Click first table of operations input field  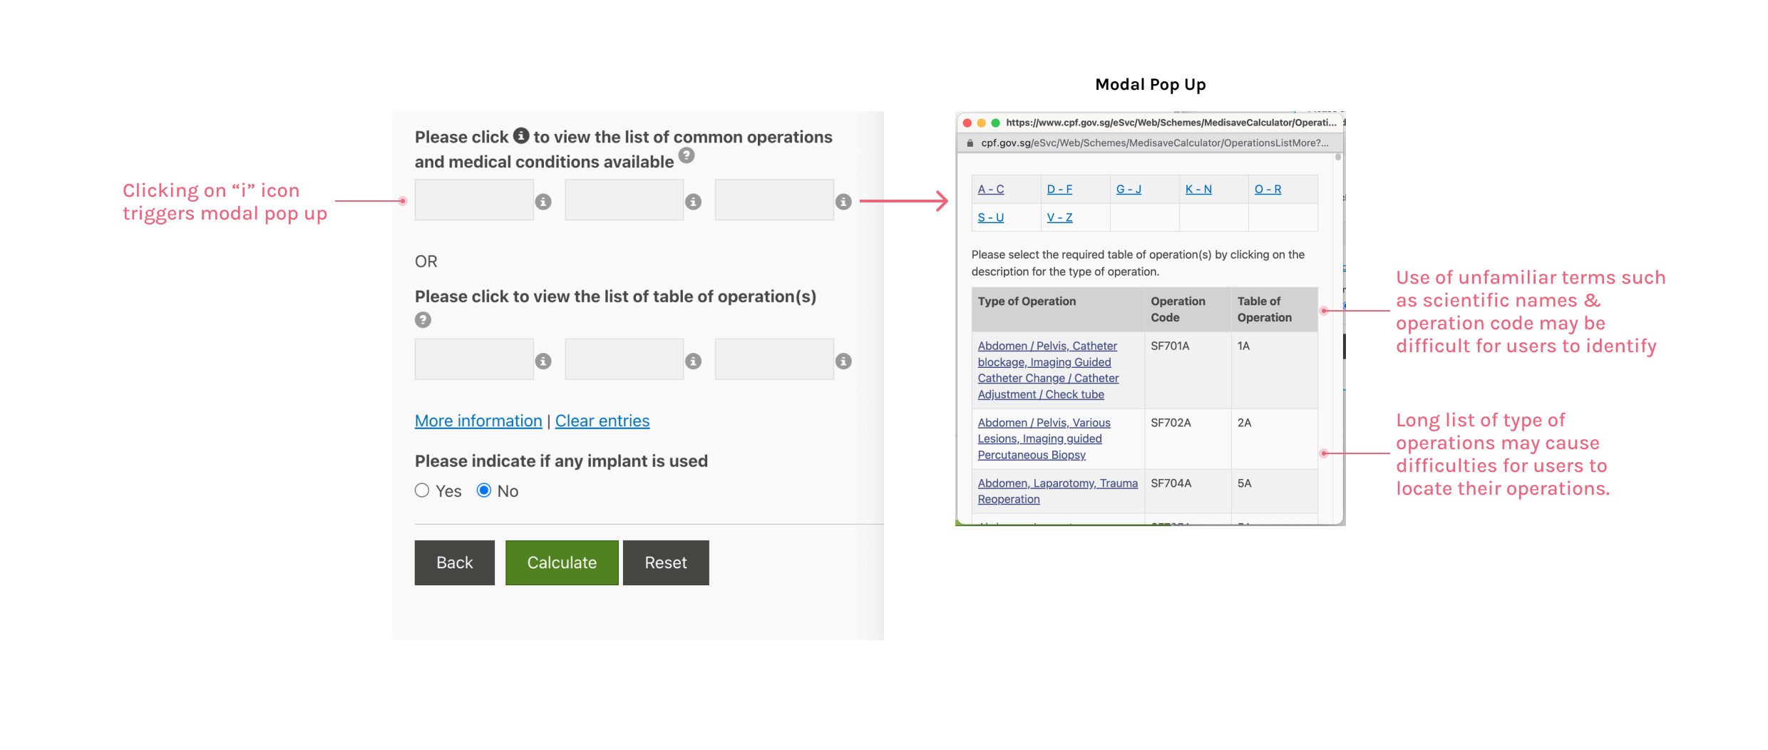474,359
